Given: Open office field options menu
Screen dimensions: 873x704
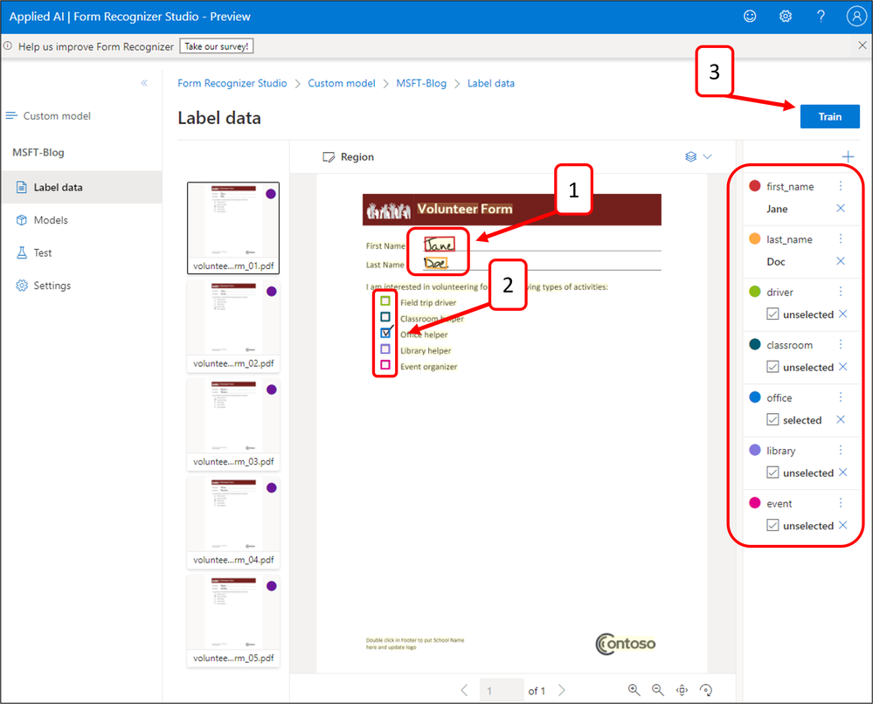Looking at the screenshot, I should coord(841,397).
